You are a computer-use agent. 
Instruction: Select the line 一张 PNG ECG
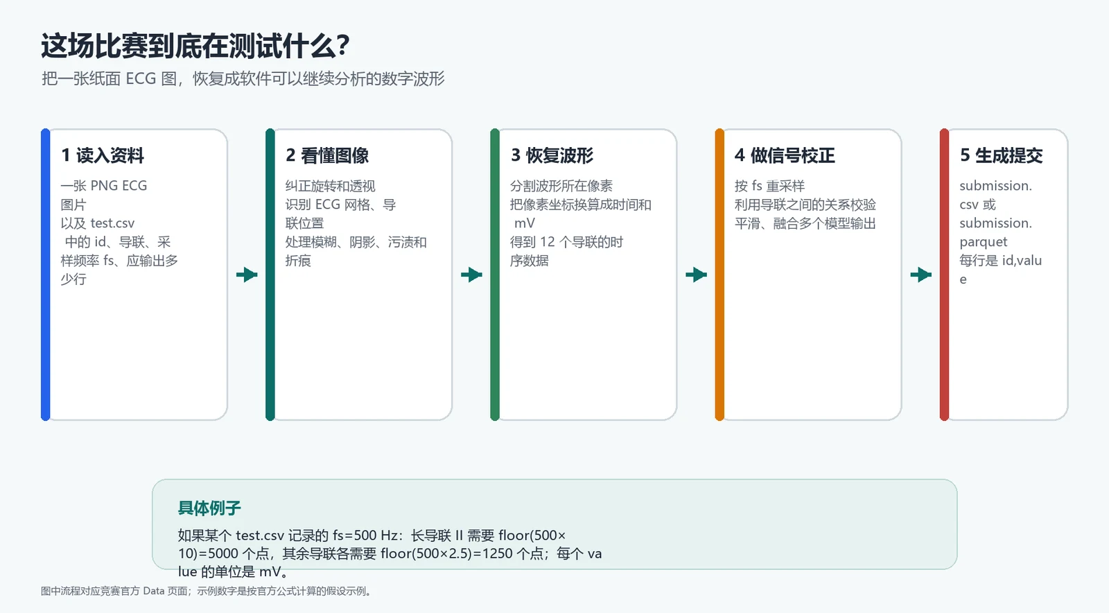click(x=104, y=186)
